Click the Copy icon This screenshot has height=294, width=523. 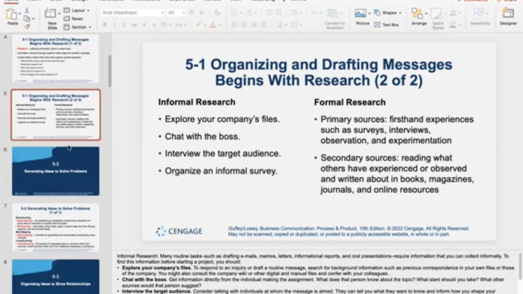pos(27,18)
